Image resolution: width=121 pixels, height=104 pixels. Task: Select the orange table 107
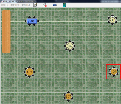[x=68, y=96]
